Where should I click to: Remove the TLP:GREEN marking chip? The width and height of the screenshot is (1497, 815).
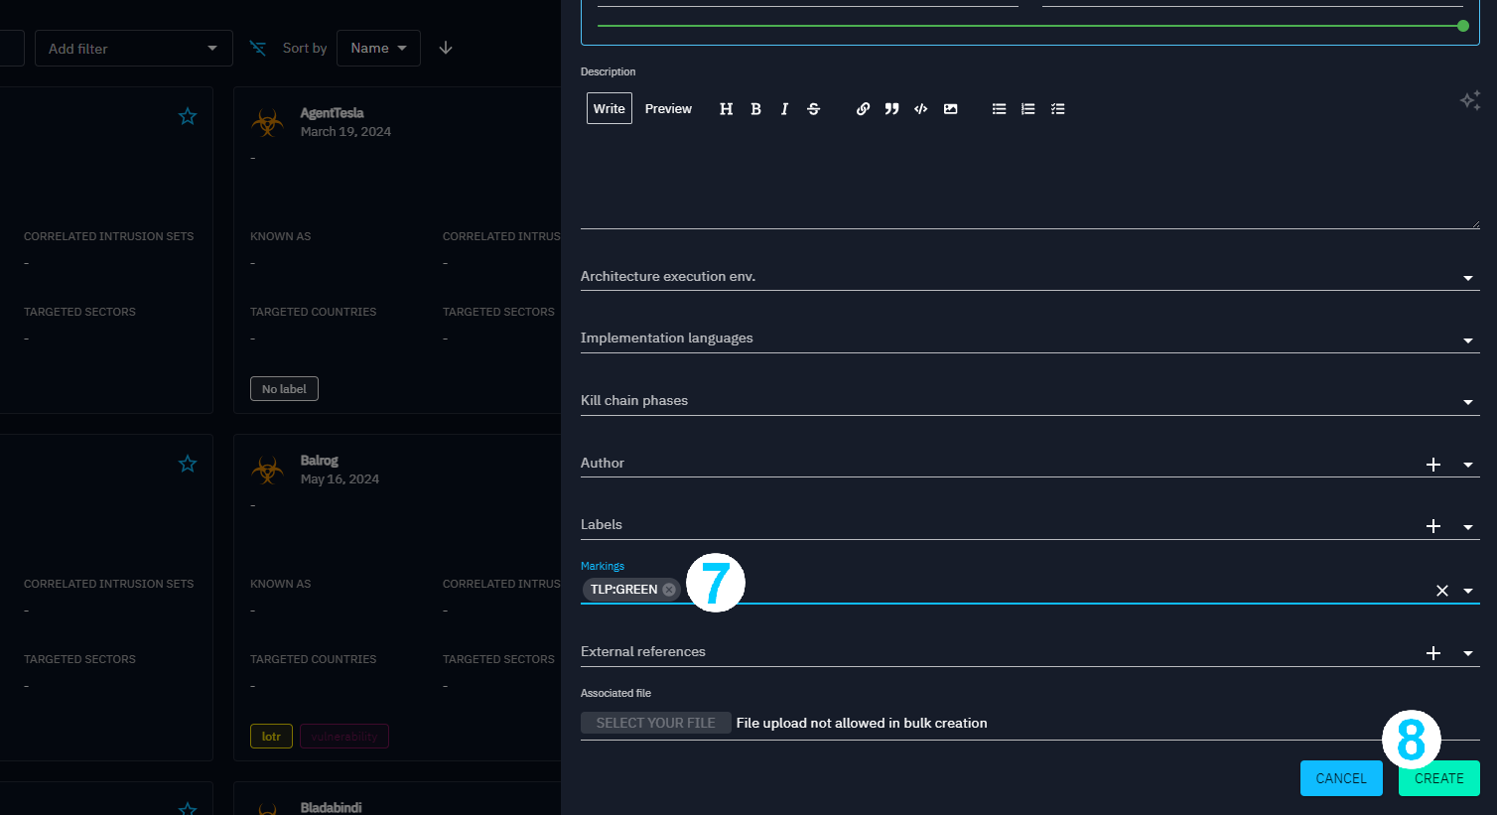click(x=669, y=590)
